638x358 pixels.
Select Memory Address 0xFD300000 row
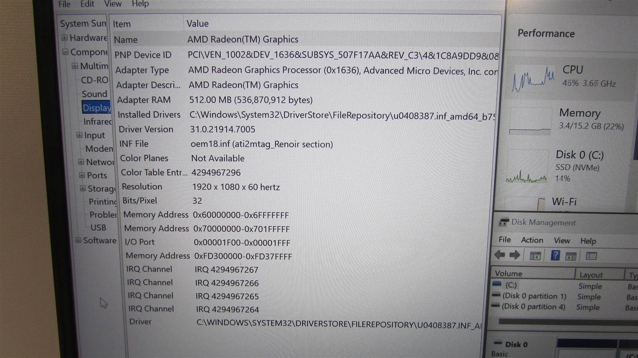point(306,256)
